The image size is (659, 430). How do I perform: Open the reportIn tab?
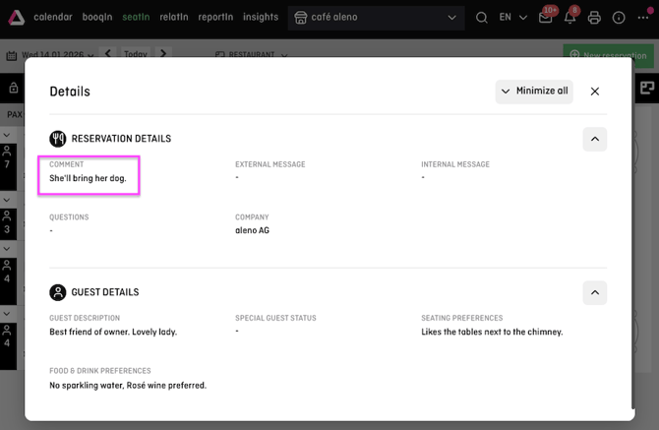tap(215, 18)
